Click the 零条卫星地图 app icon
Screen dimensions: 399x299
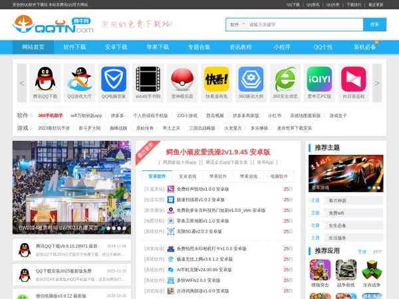[x=171, y=221]
